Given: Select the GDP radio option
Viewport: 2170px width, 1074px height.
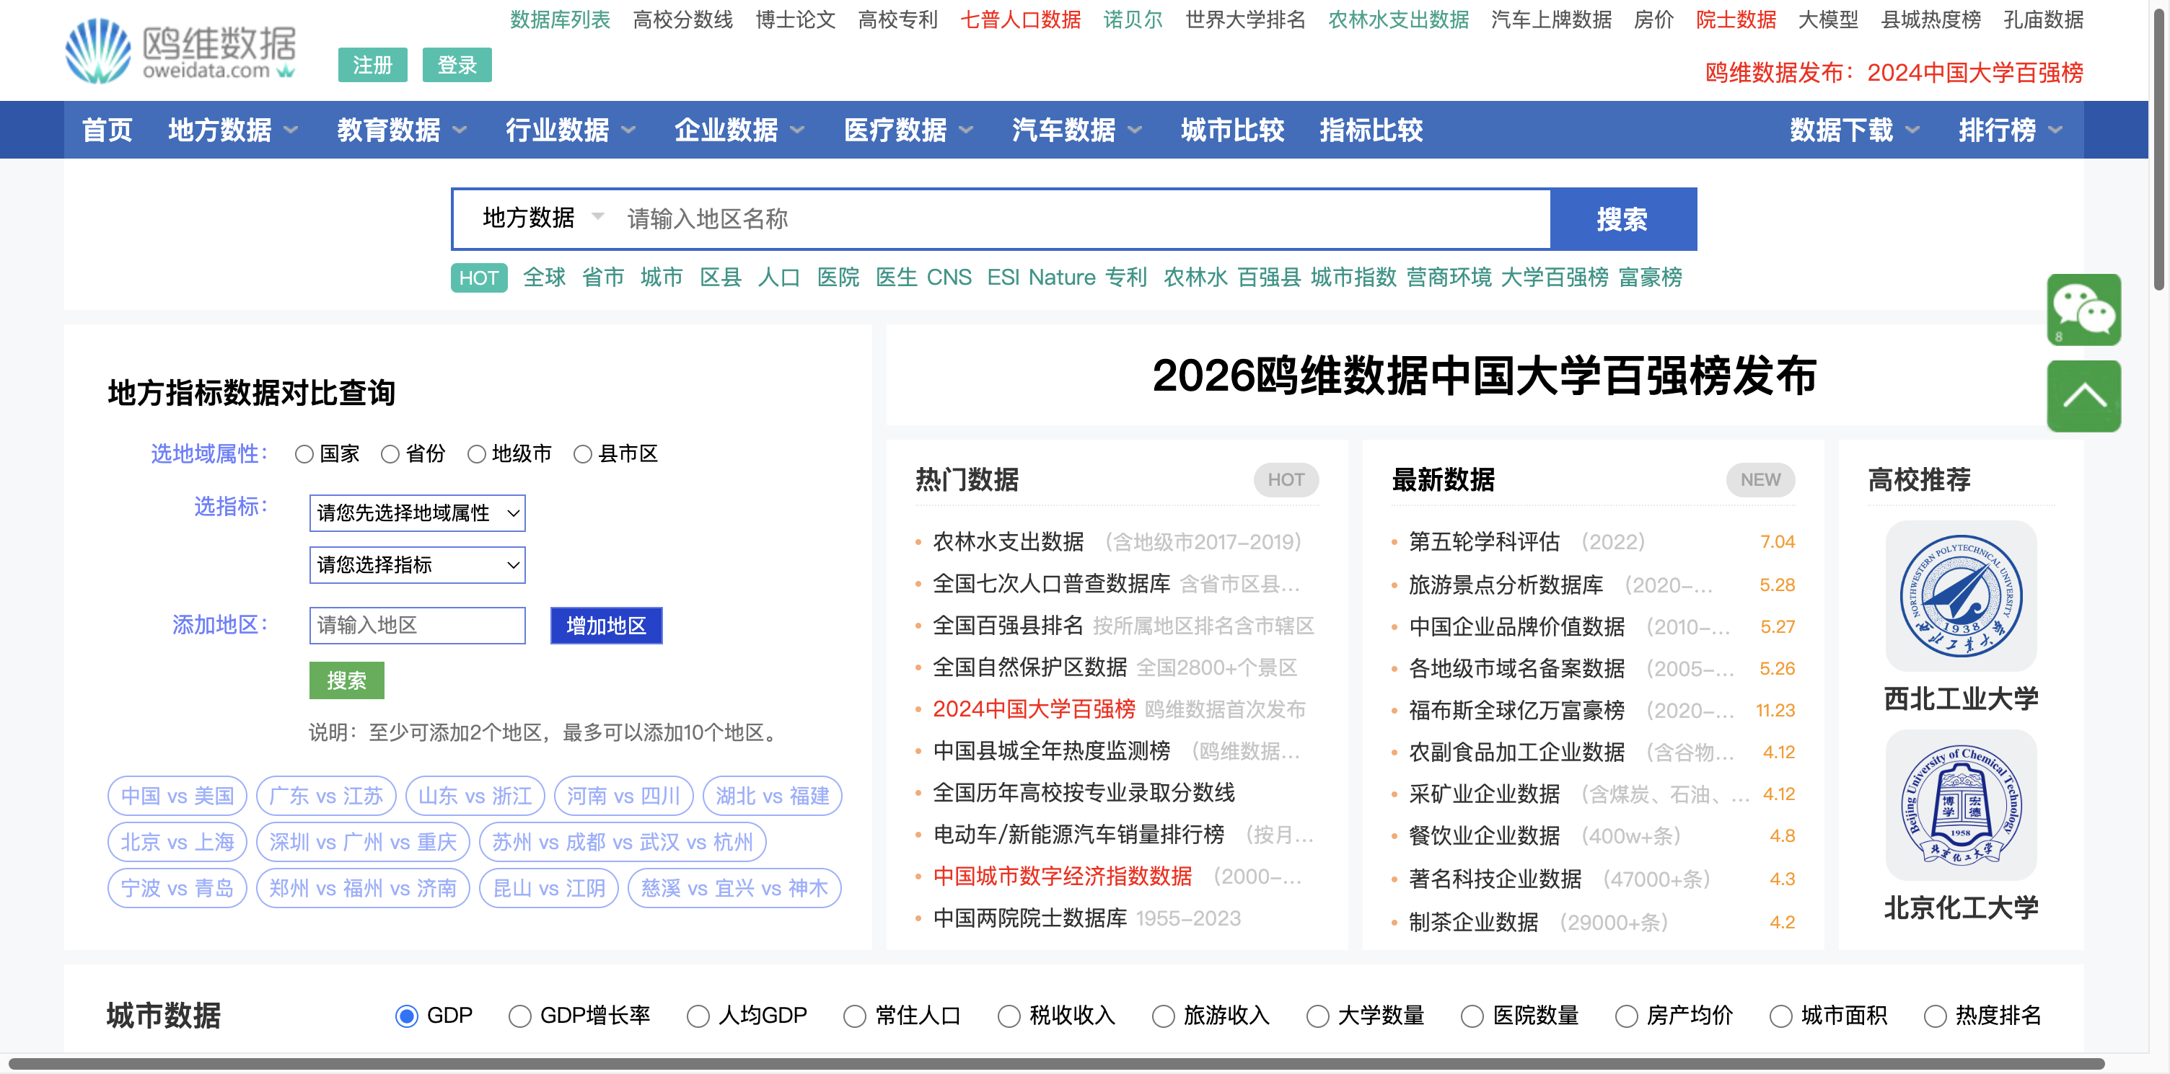Looking at the screenshot, I should 407,1016.
